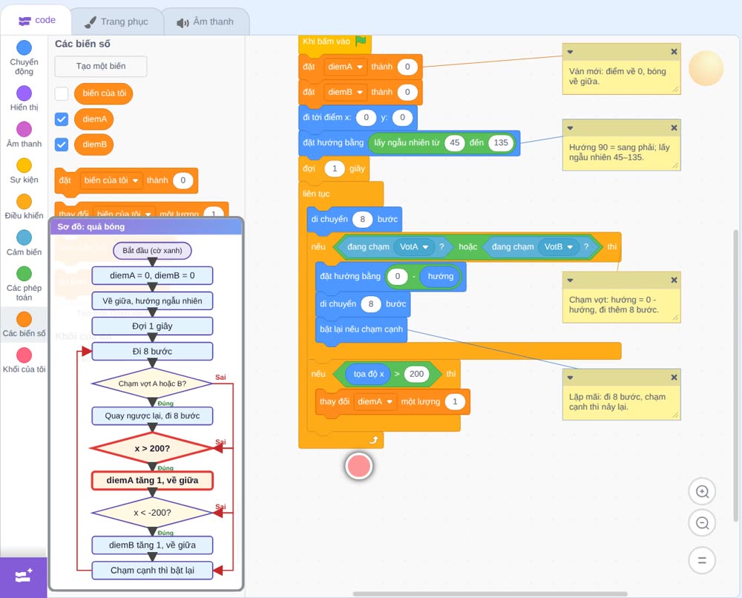Switch to the Trang phục tab
Screen dimensions: 742x598
coord(116,22)
